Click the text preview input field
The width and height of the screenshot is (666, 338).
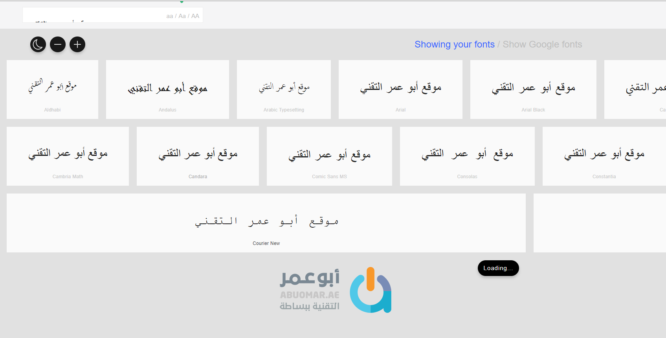pyautogui.click(x=92, y=16)
